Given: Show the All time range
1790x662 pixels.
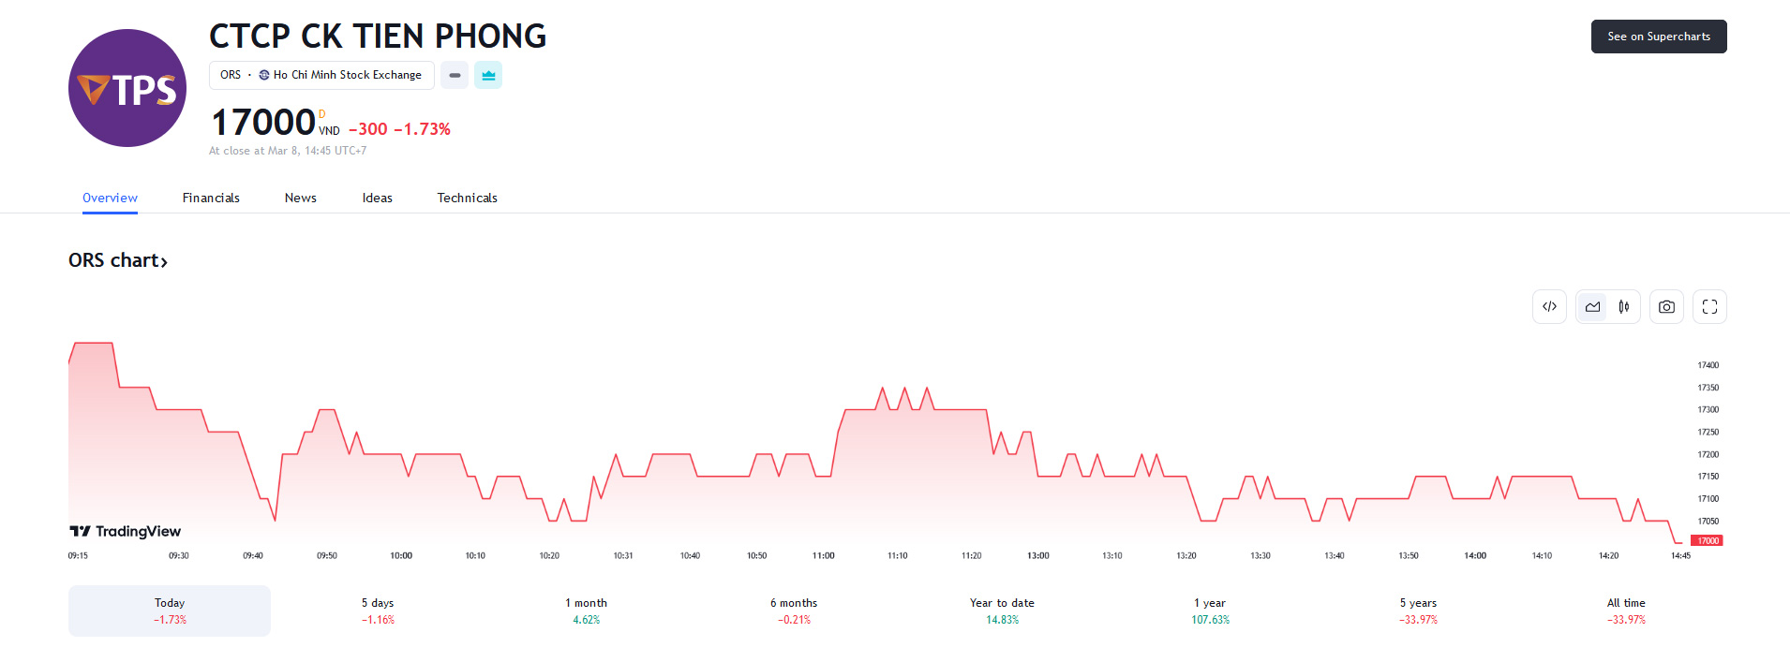Looking at the screenshot, I should click(1626, 611).
